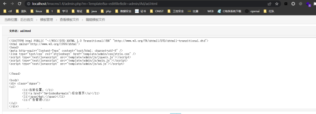
Task: Click the div class="dqnav" line
Action: (x=25, y=83)
